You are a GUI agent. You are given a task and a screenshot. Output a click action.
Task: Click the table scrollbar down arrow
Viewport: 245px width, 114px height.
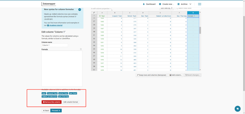200,70
